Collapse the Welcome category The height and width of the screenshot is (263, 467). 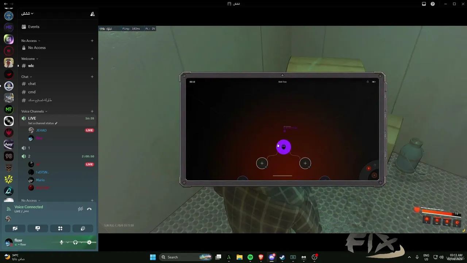tap(30, 59)
